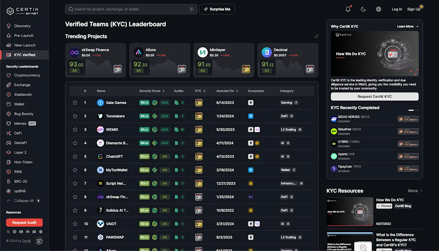
Task: Click the Telegram footer icon
Action: click(15, 232)
